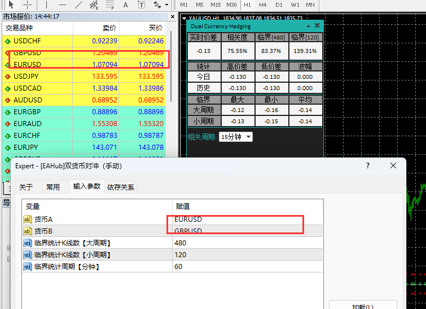The image size is (426, 309).
Task: Click the string icon beside 货币A
Action: point(28,220)
